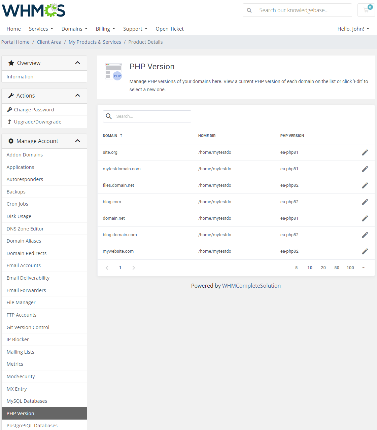
Task: Select page 1 in pagination
Action: pyautogui.click(x=120, y=268)
